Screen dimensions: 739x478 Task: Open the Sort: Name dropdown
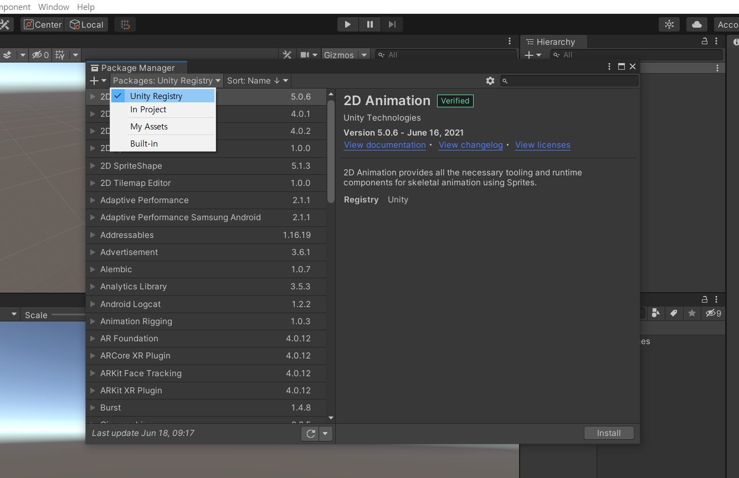point(258,81)
